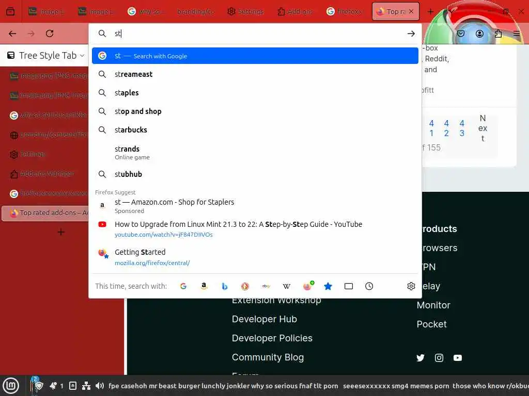Open the extensions puzzle icon in the toolbar
This screenshot has width=529, height=396.
point(498,34)
